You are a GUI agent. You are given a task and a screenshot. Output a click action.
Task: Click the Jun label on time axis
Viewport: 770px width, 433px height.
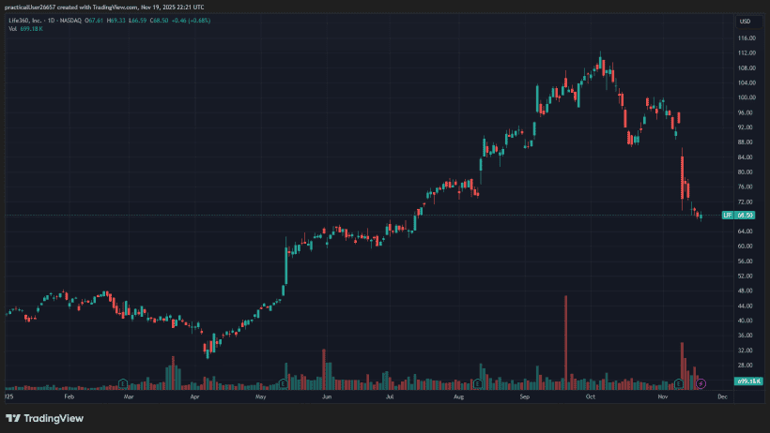(327, 396)
